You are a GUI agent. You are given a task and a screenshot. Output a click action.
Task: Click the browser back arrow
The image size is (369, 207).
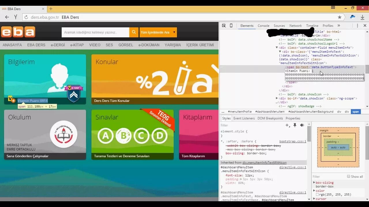(7, 17)
